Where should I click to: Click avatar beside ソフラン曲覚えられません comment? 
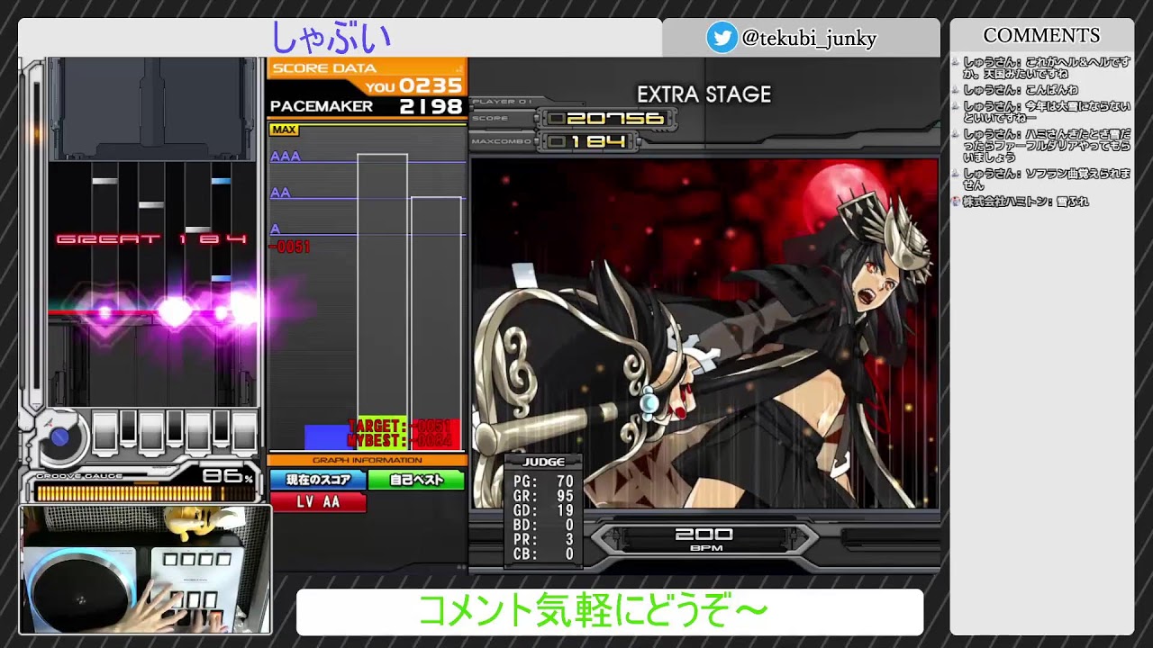(x=957, y=174)
